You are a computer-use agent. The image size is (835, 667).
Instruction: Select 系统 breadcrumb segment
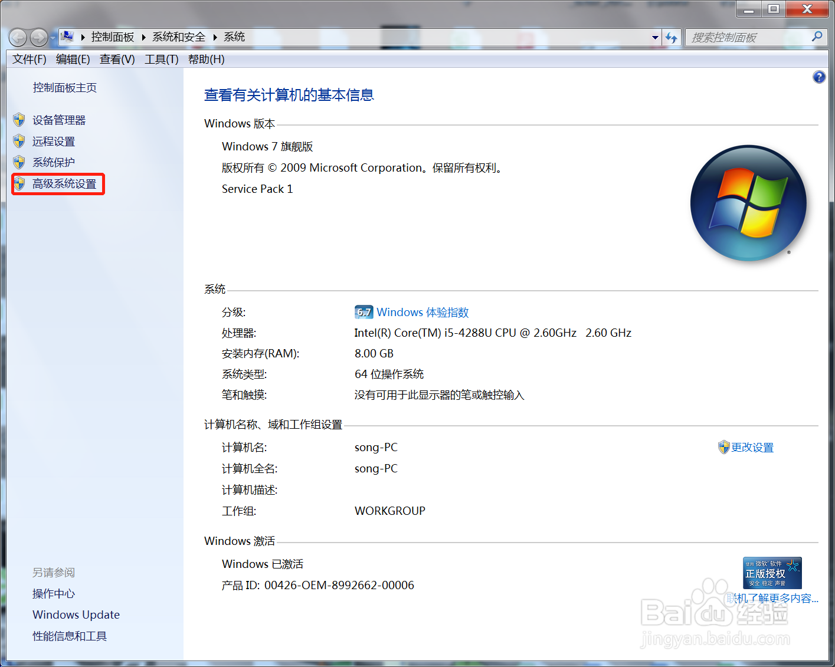coord(234,37)
